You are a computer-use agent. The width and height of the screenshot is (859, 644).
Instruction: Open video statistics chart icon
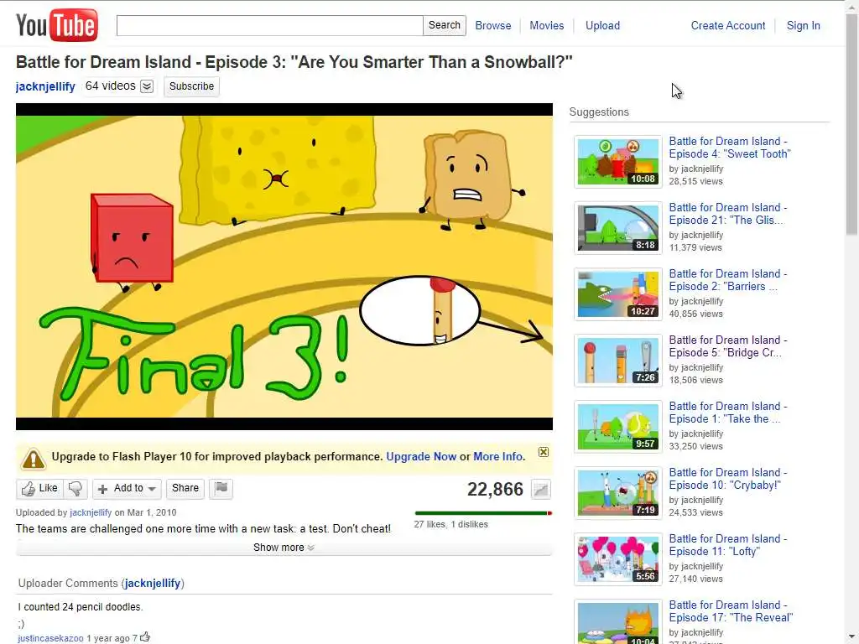point(541,489)
